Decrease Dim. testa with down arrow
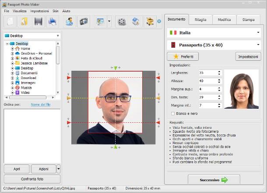Image resolution: width=267 pixels, height=193 pixels. point(219,99)
